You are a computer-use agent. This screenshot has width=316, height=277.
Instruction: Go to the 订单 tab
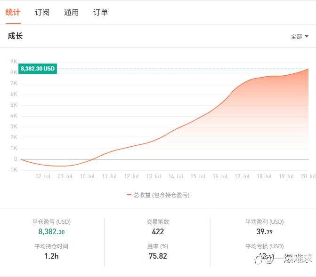pos(100,12)
